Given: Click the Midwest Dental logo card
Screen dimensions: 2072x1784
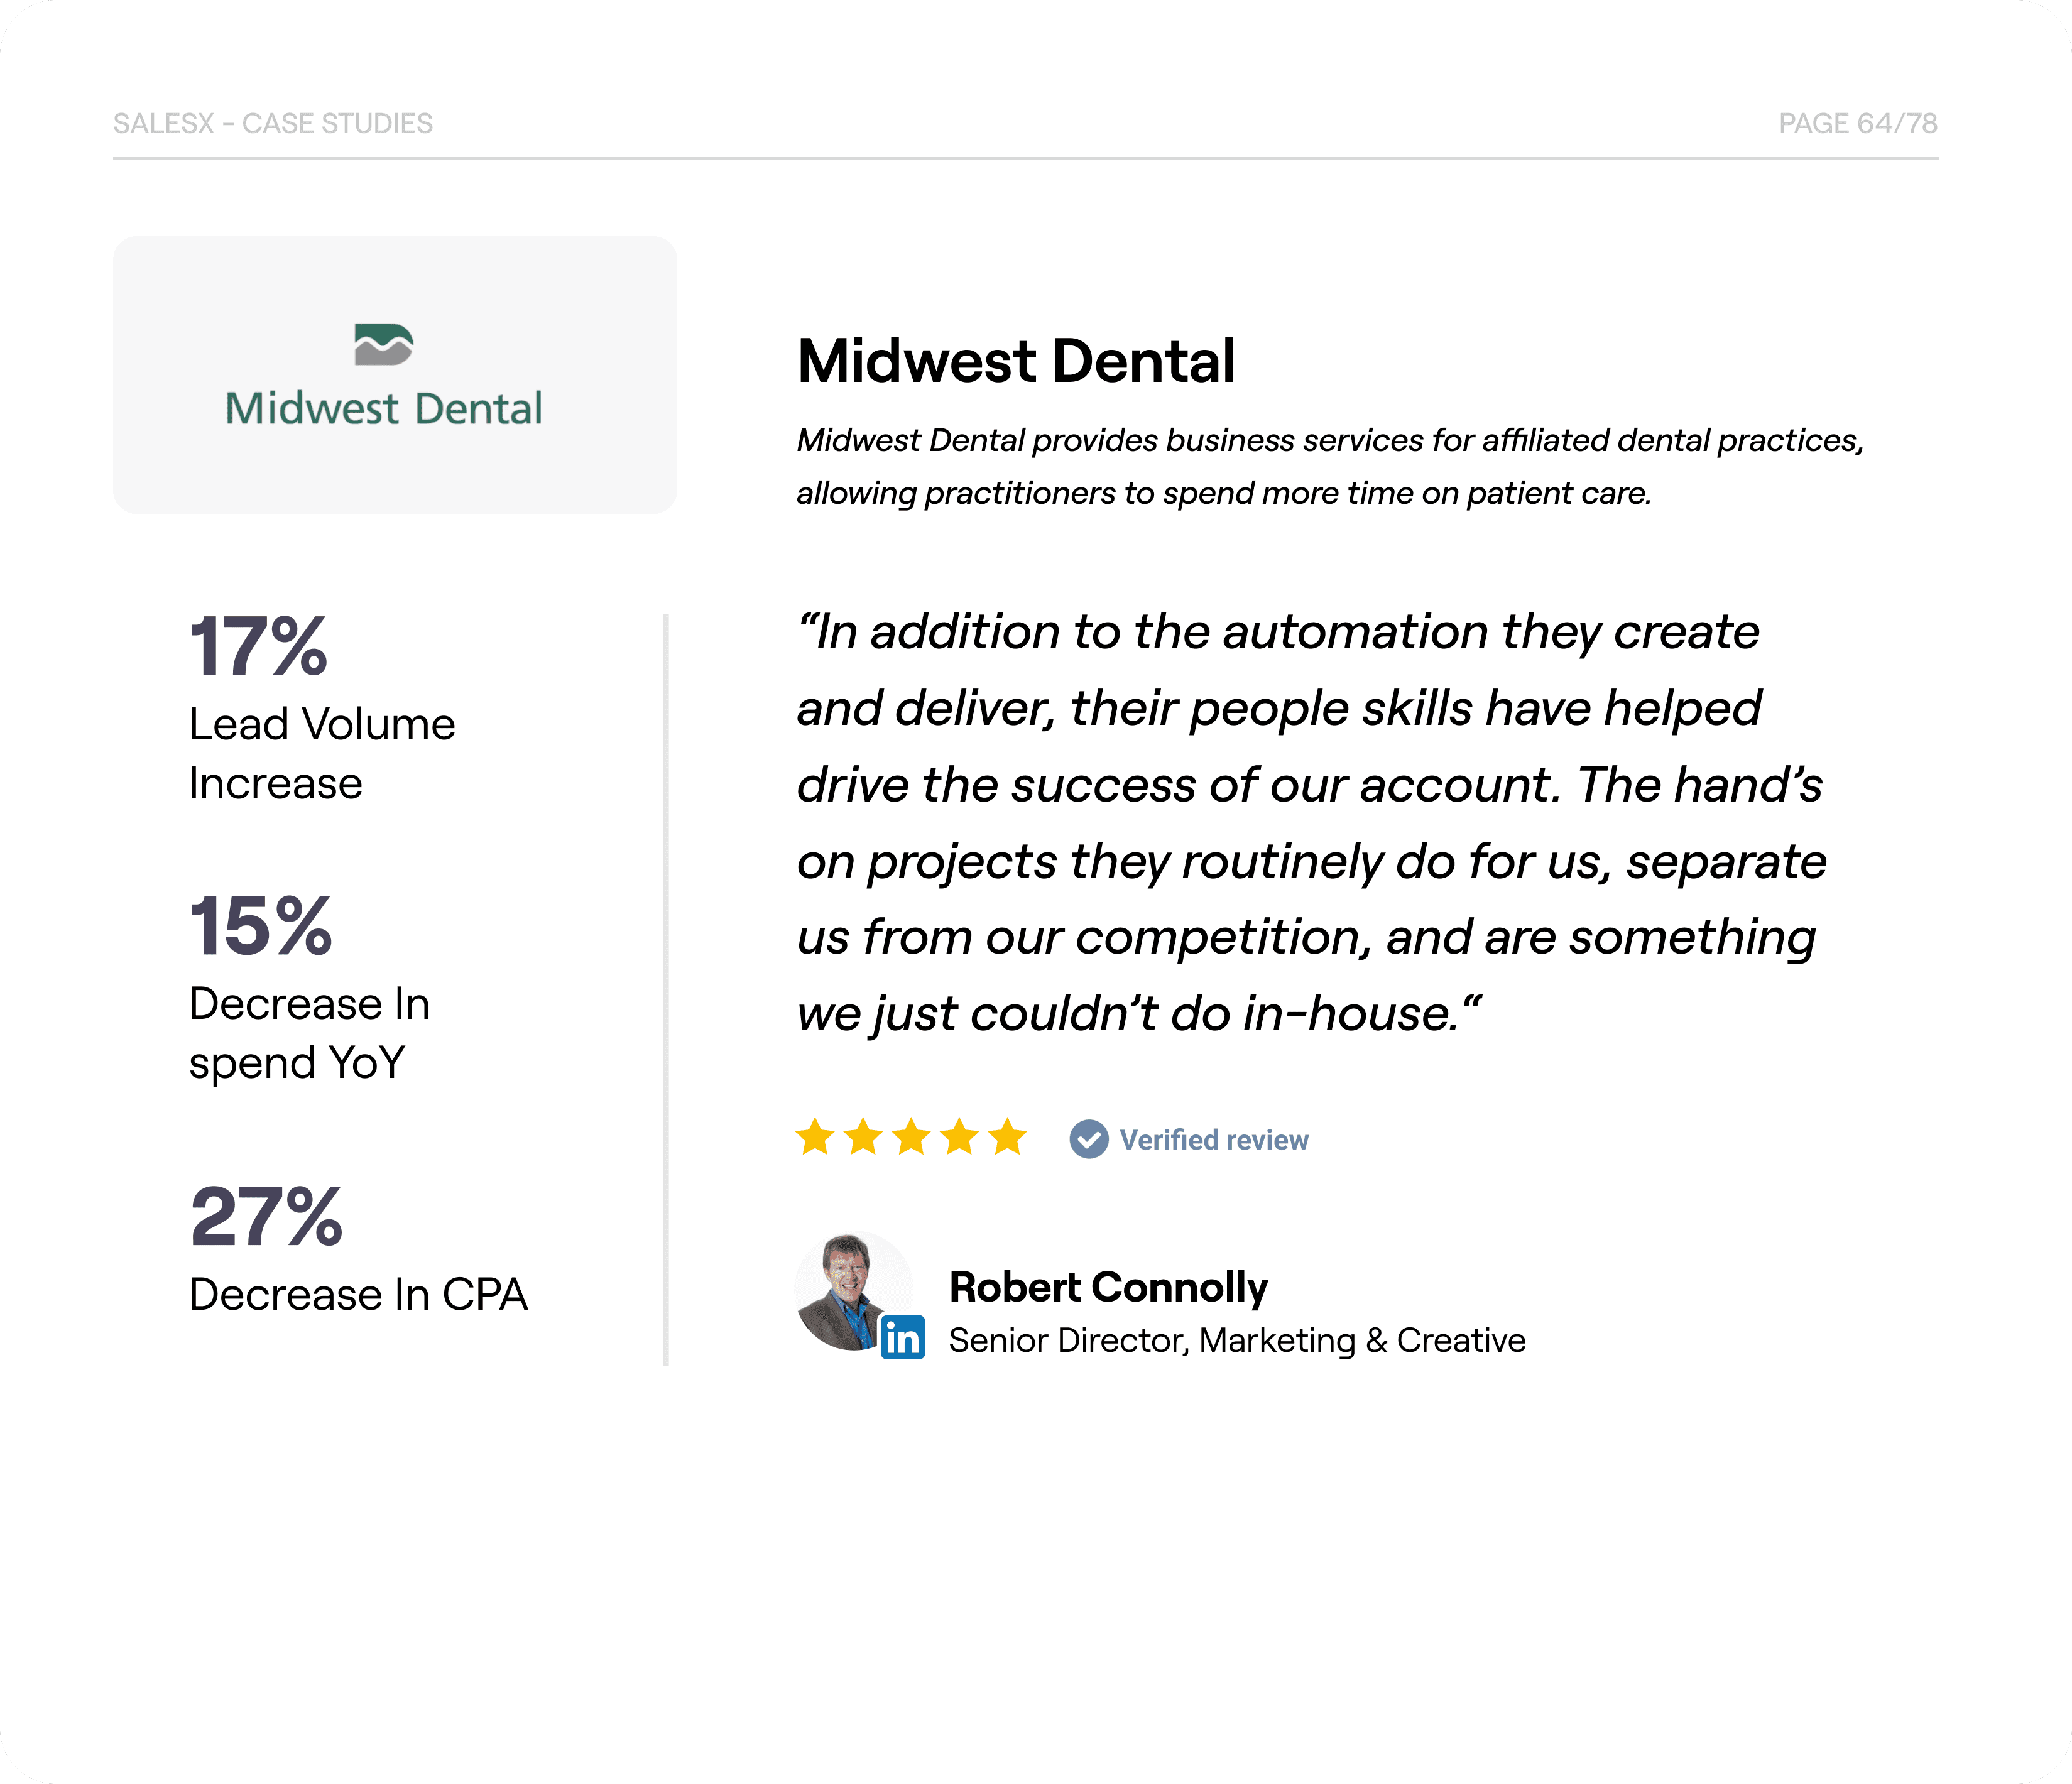Looking at the screenshot, I should point(395,375).
